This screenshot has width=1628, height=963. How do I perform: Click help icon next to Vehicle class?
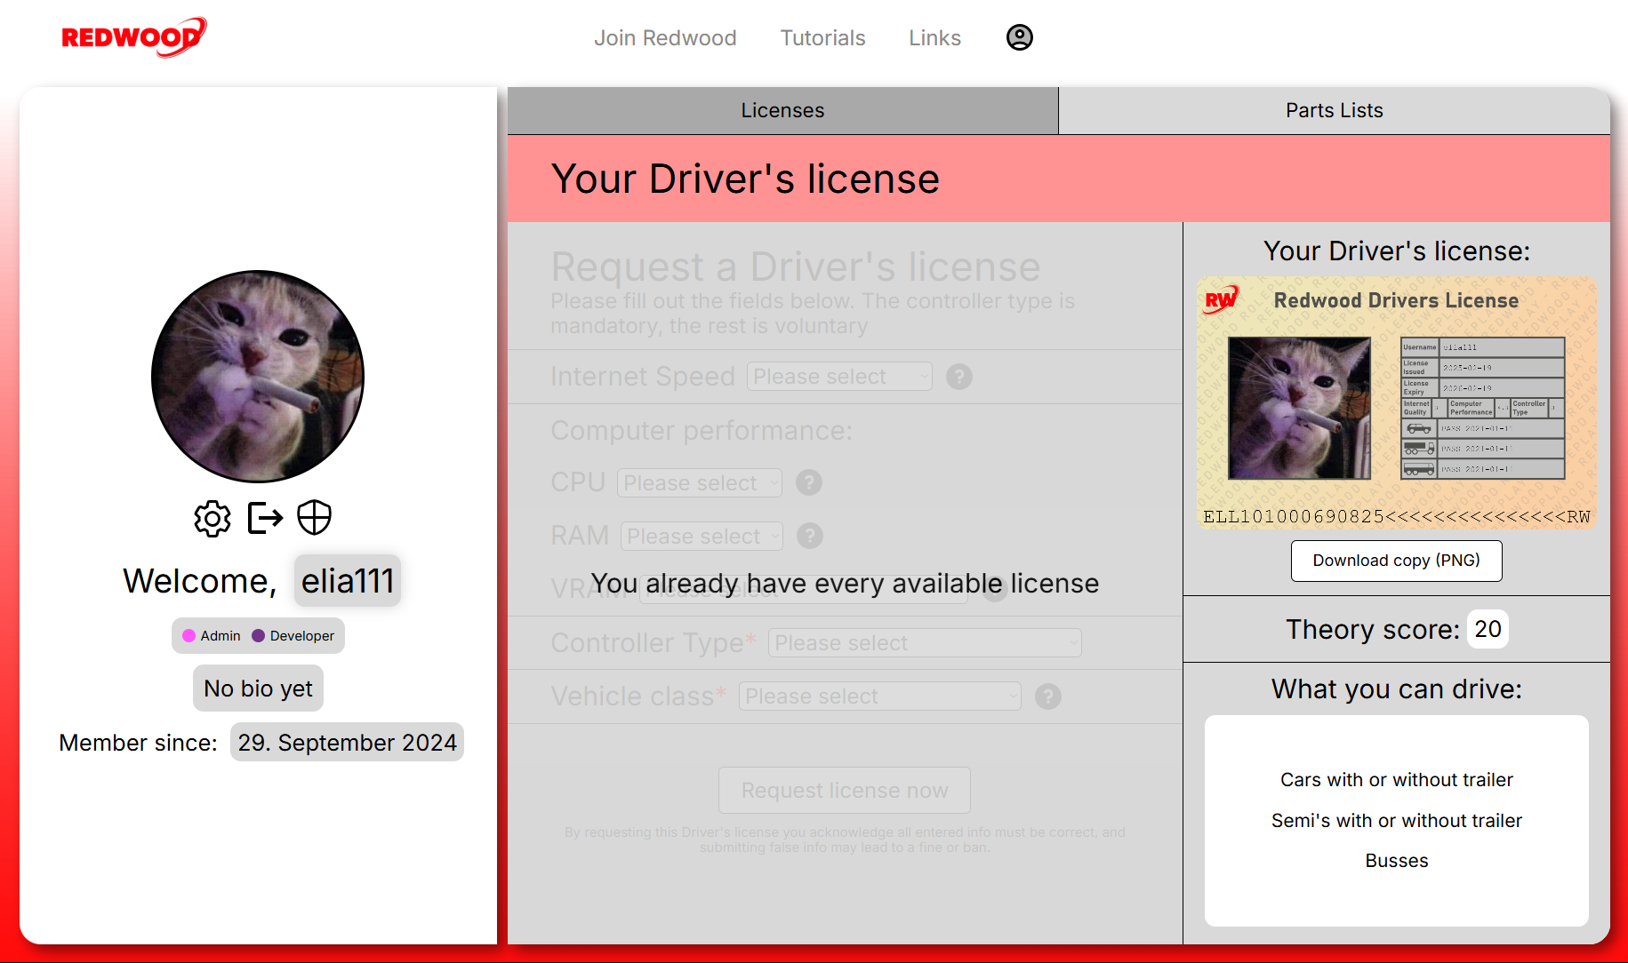coord(1048,696)
